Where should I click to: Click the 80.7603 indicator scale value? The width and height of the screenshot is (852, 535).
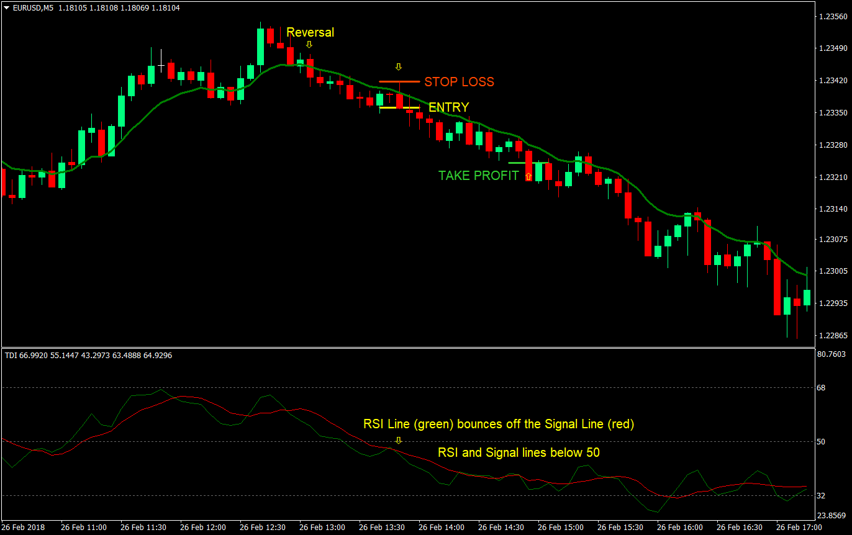832,354
